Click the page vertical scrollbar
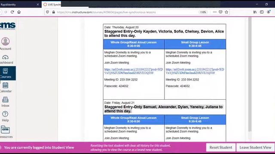This screenshot has height=154, width=275. pyautogui.click(x=250, y=74)
